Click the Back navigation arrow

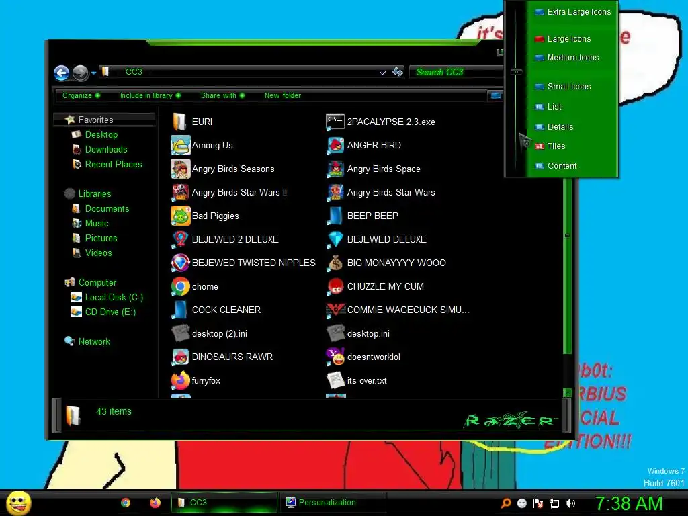[x=61, y=73]
